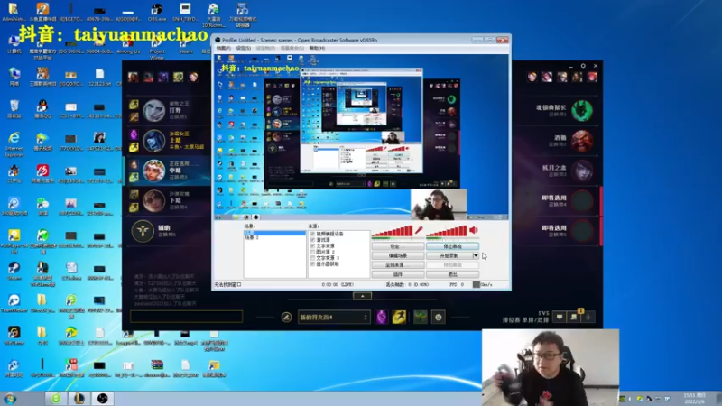
Task: Select the 上路 top lane teammate row
Action: click(x=167, y=141)
